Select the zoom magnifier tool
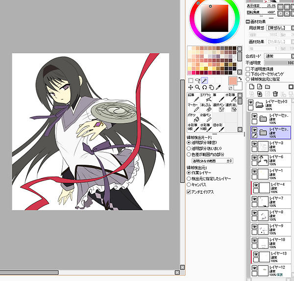Viewport: 294px width, 281px height. click(197, 87)
